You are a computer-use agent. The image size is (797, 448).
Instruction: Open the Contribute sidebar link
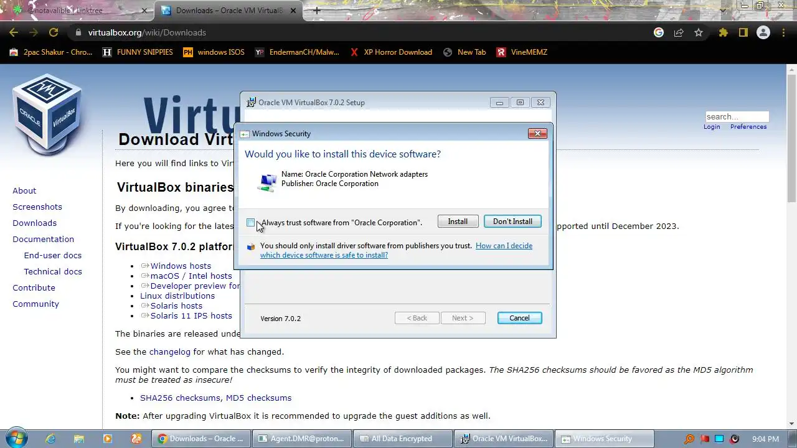34,287
